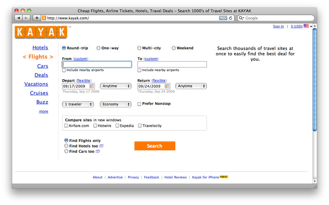Reload the page with refresh icon

click(231, 18)
